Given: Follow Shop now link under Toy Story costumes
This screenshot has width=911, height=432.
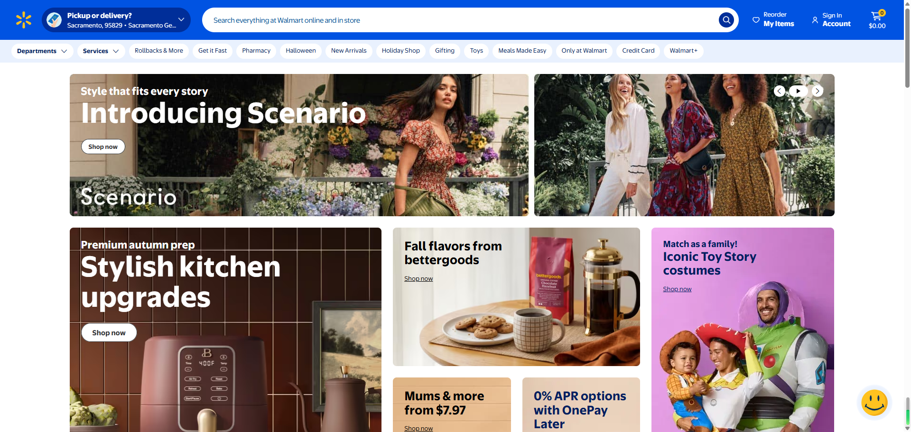Looking at the screenshot, I should pos(677,289).
